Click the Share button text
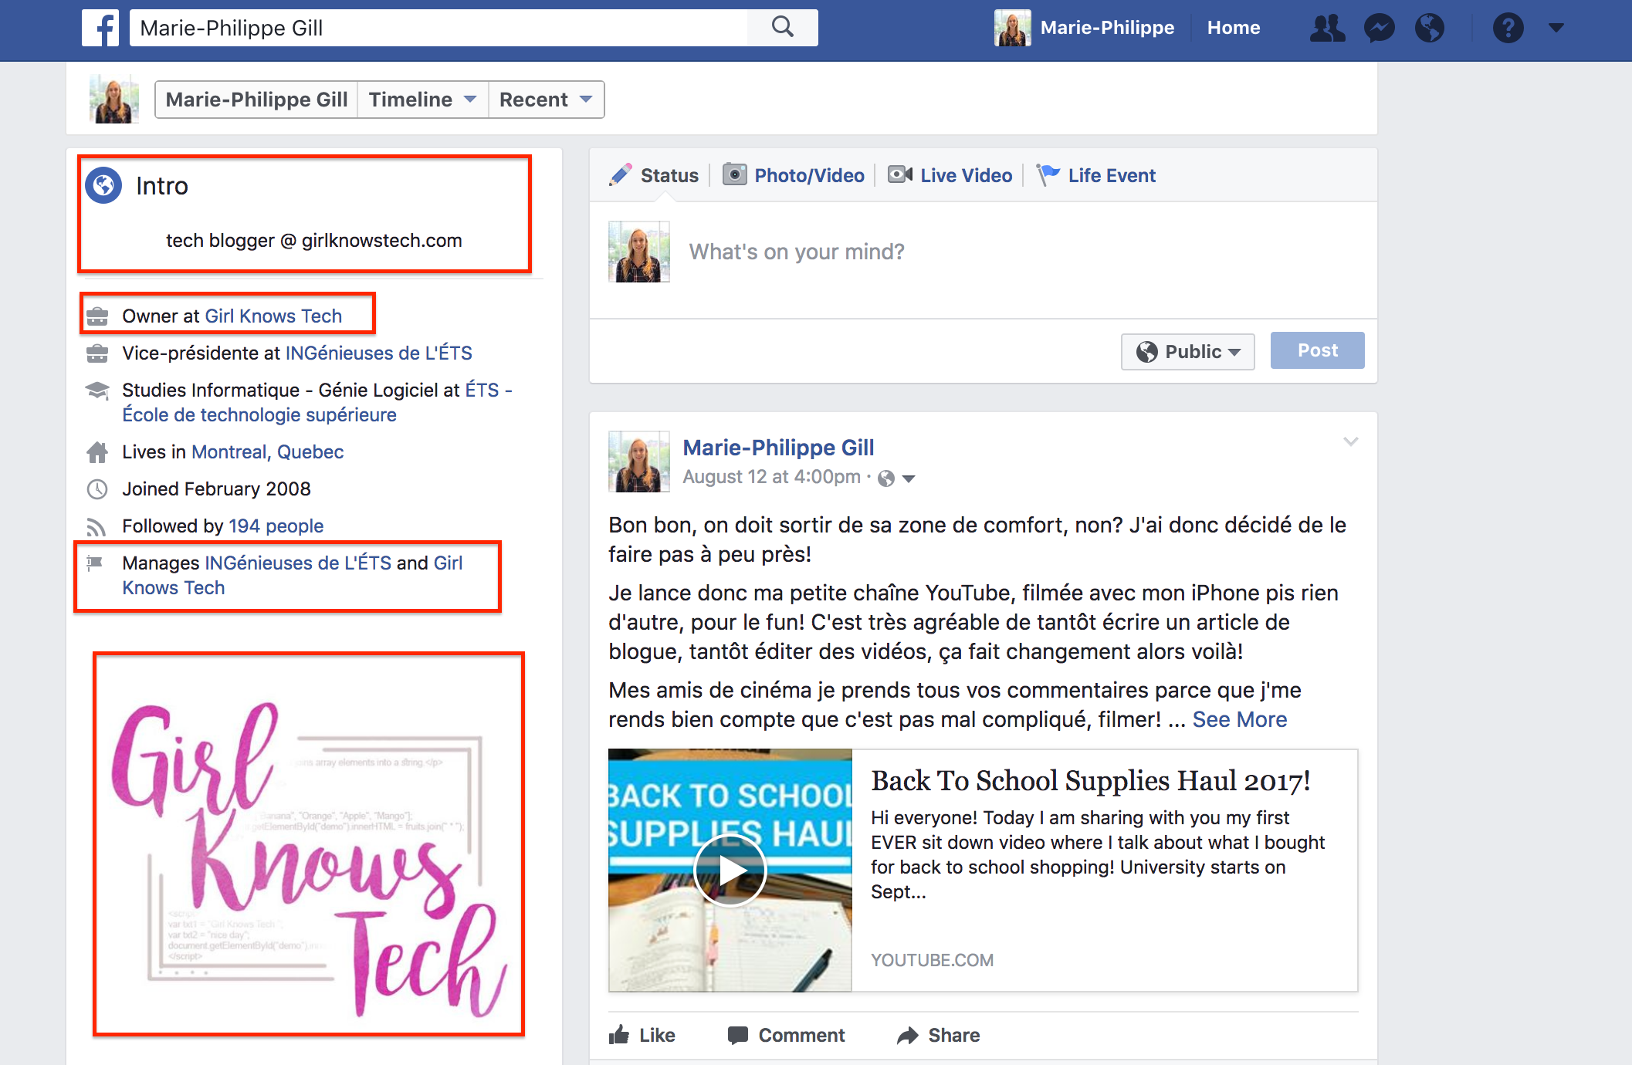1632x1065 pixels. 954,1035
